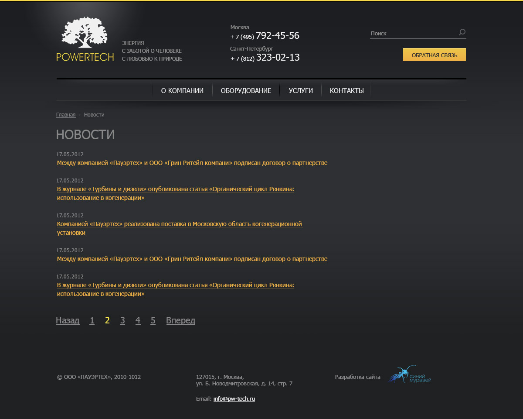
Task: Select current page 2 in pagination
Action: click(107, 320)
